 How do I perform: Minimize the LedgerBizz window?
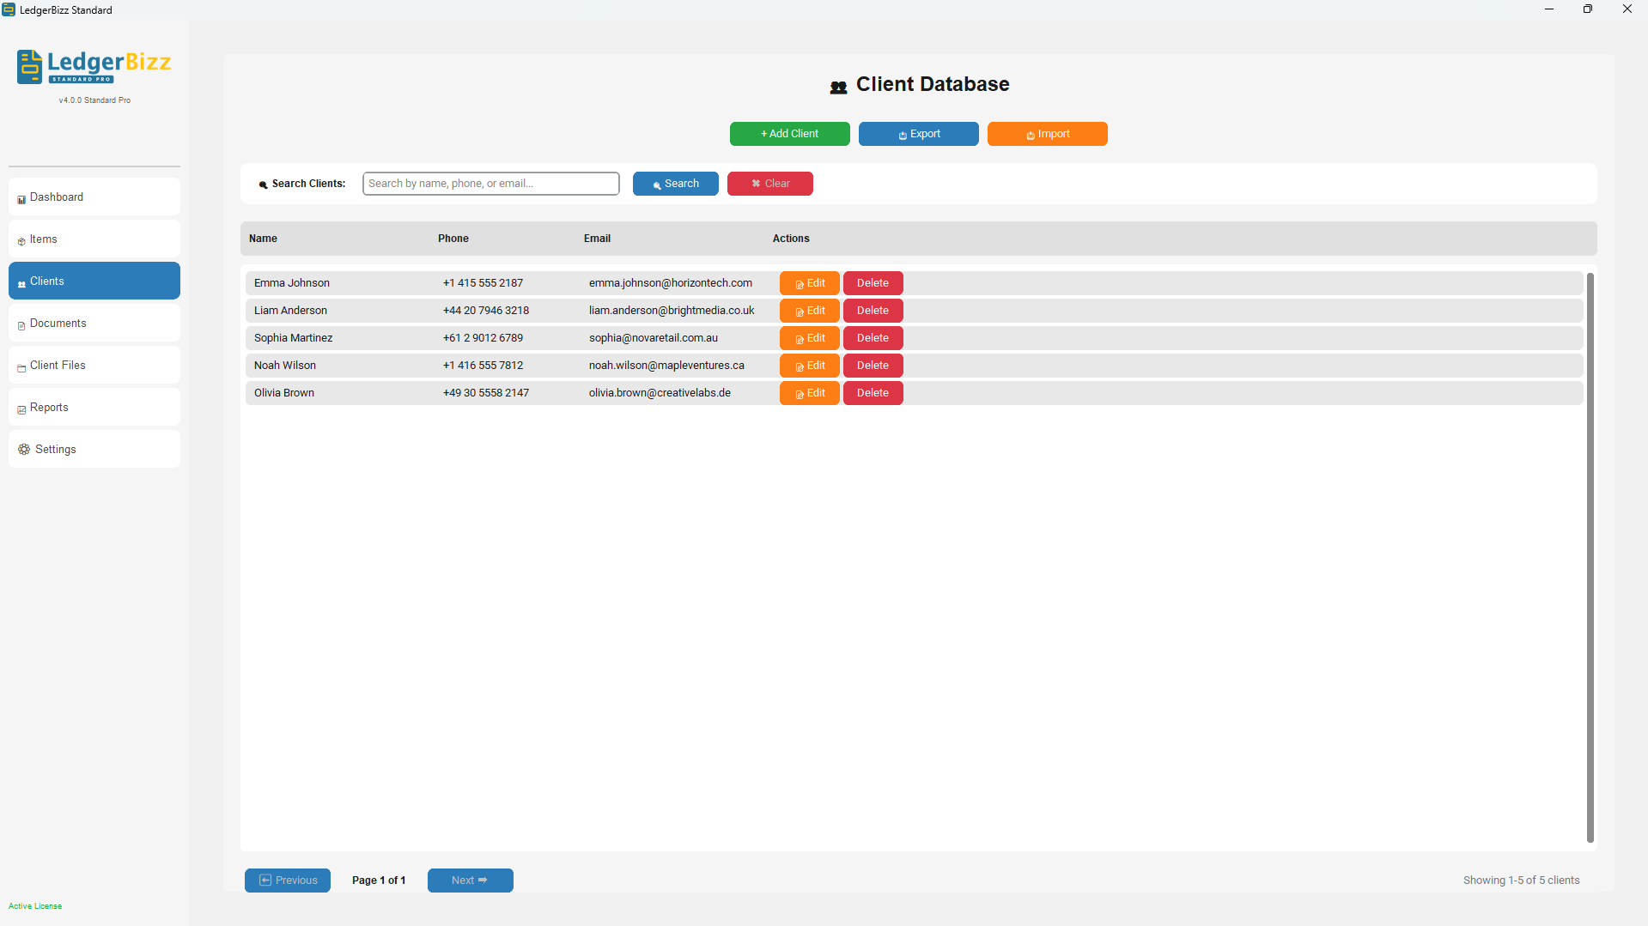click(1549, 9)
